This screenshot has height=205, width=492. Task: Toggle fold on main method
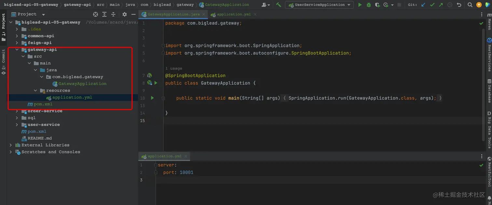(x=163, y=98)
